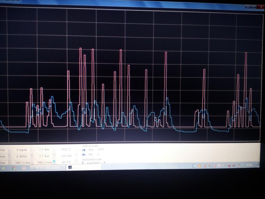Toggle the checkbox right of 7.7 °KW
The height and width of the screenshot is (199, 265).
coord(54,155)
